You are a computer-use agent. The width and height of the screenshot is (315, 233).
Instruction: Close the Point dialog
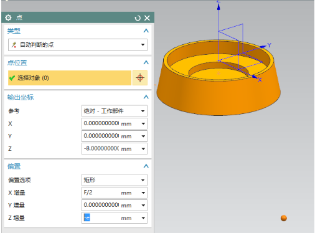tap(147, 18)
